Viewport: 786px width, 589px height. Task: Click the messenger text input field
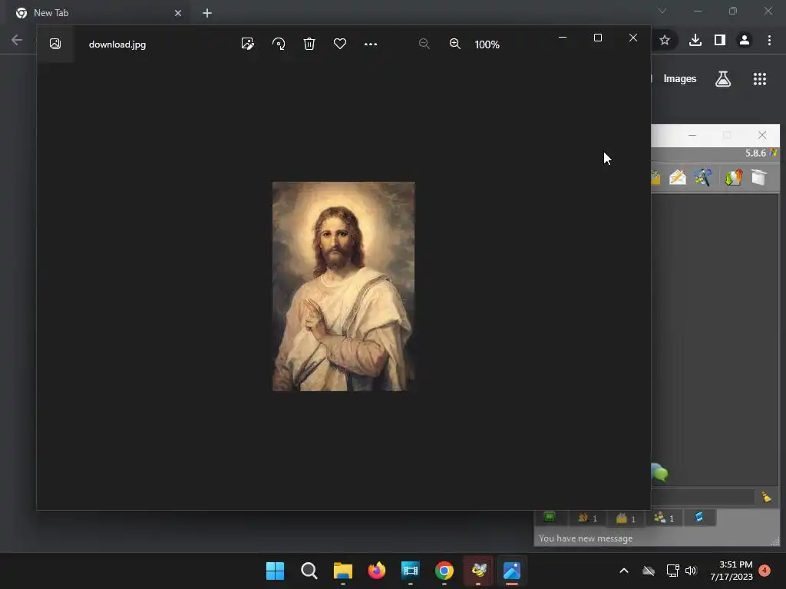tap(703, 497)
